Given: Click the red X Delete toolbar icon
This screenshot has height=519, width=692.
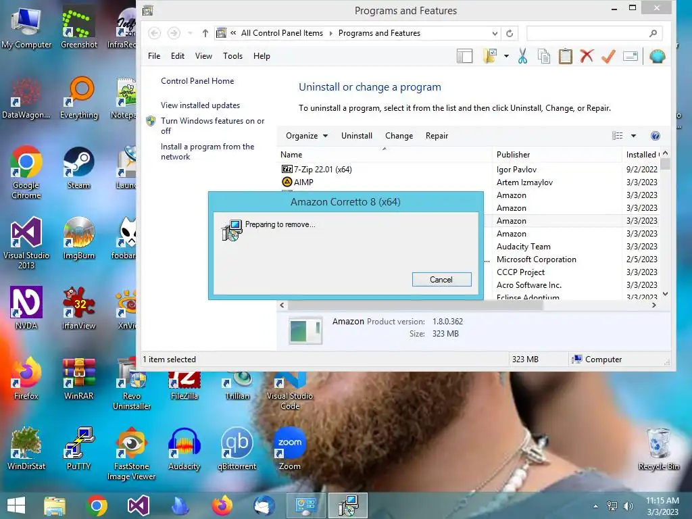Looking at the screenshot, I should click(587, 57).
